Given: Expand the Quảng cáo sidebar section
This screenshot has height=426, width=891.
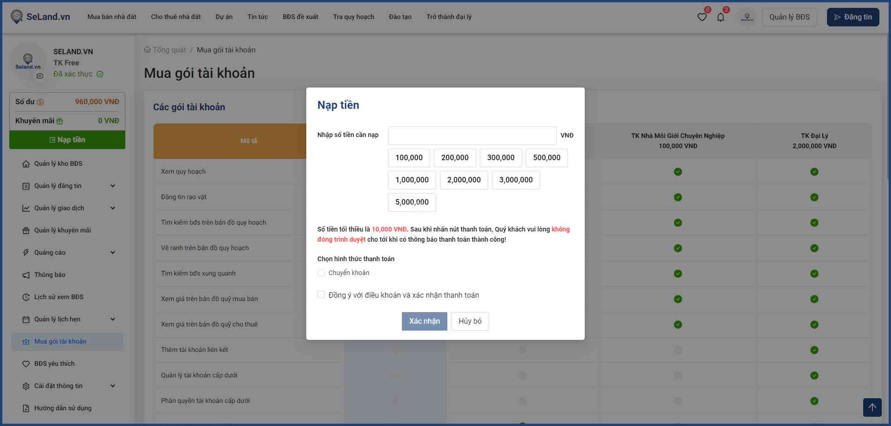Looking at the screenshot, I should pyautogui.click(x=112, y=252).
